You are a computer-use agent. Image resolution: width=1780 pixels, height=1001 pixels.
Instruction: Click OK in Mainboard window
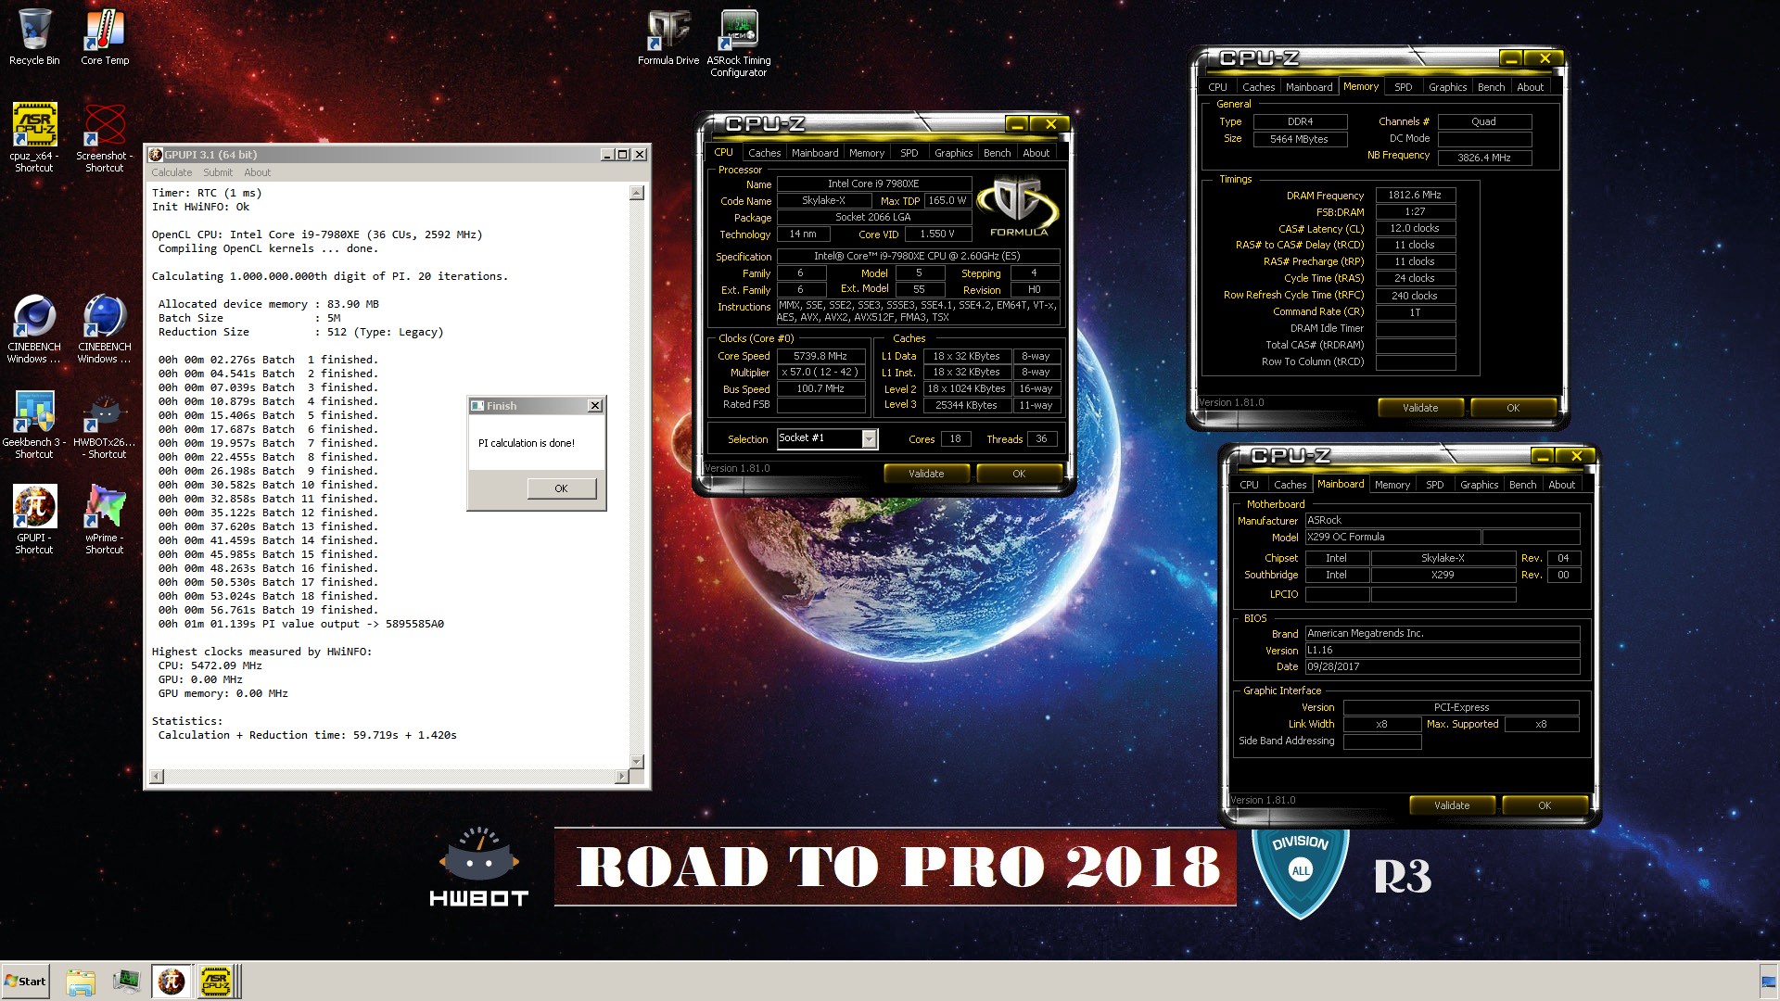(1545, 805)
